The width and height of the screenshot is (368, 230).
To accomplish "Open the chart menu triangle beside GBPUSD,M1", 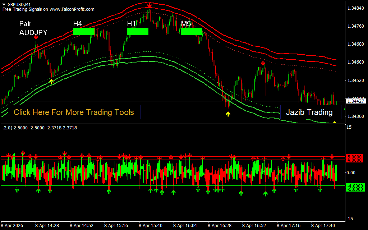I will click(x=4, y=4).
